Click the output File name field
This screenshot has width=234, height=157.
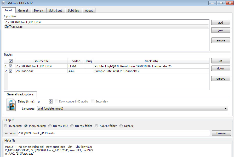[x=113, y=133]
